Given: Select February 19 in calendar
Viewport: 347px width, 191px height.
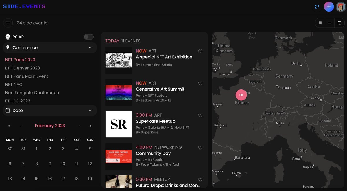Looking at the screenshot, I should (x=90, y=179).
